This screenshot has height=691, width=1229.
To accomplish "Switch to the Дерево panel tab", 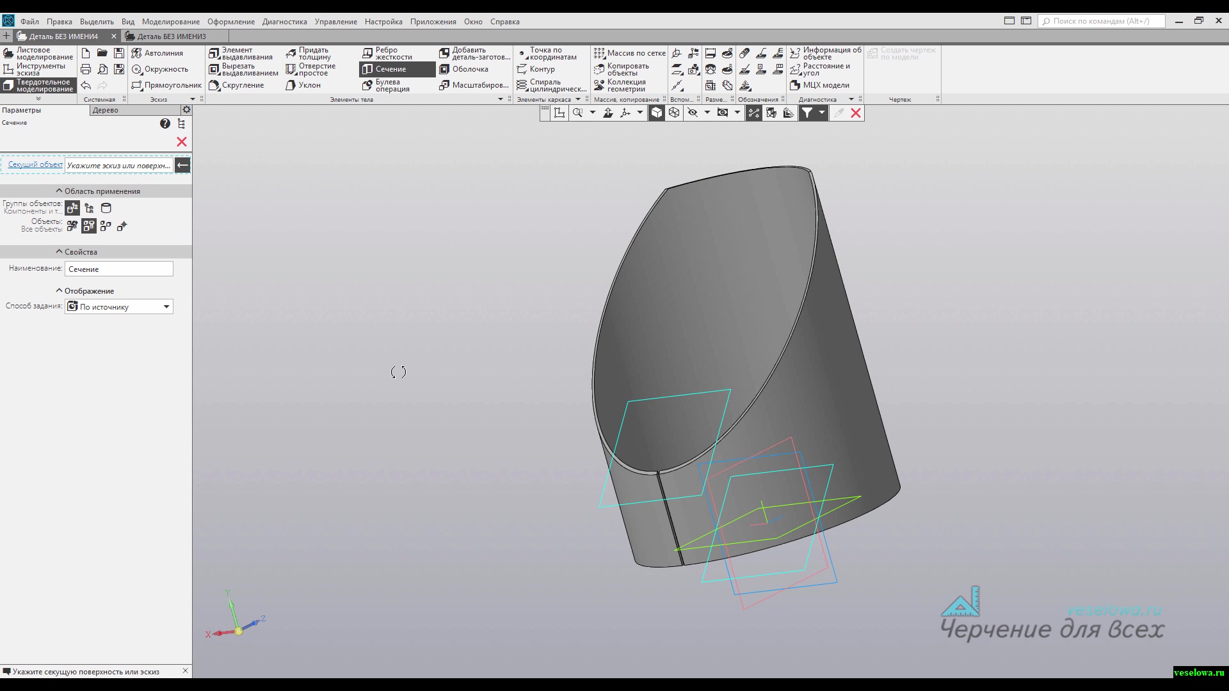I will point(134,110).
